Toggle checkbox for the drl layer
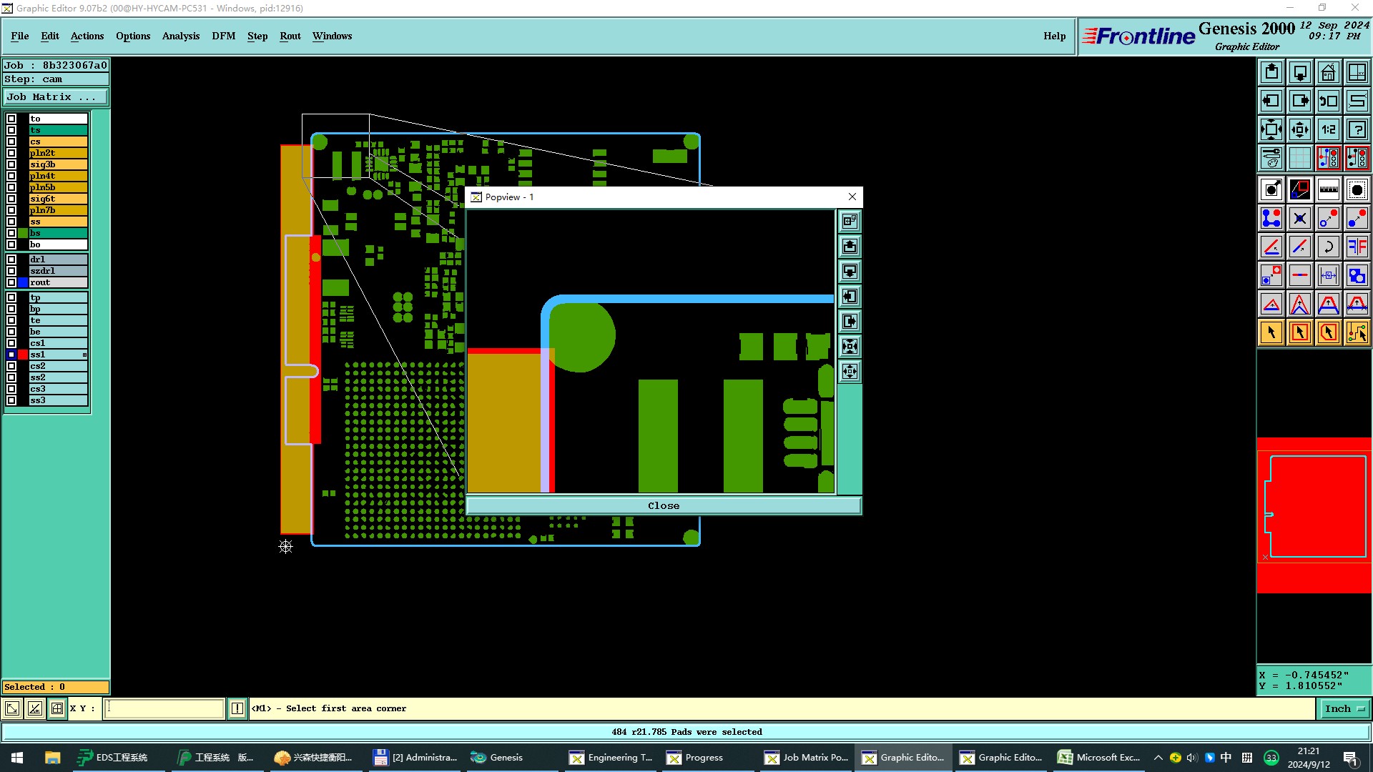Image resolution: width=1373 pixels, height=772 pixels. 11,259
